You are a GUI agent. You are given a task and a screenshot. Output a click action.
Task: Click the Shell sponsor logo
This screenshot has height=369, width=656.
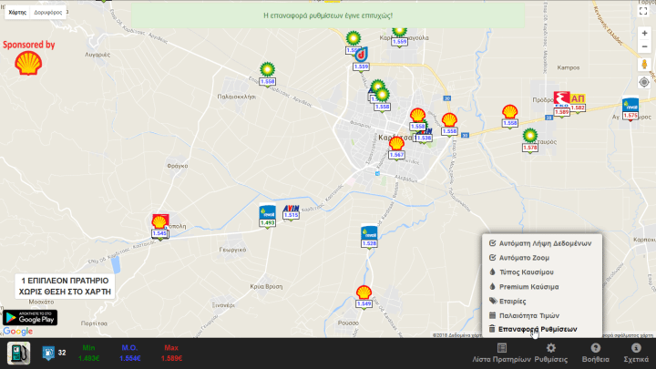tap(28, 63)
